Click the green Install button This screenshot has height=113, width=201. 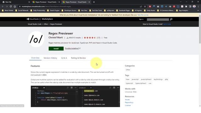pos(56,49)
